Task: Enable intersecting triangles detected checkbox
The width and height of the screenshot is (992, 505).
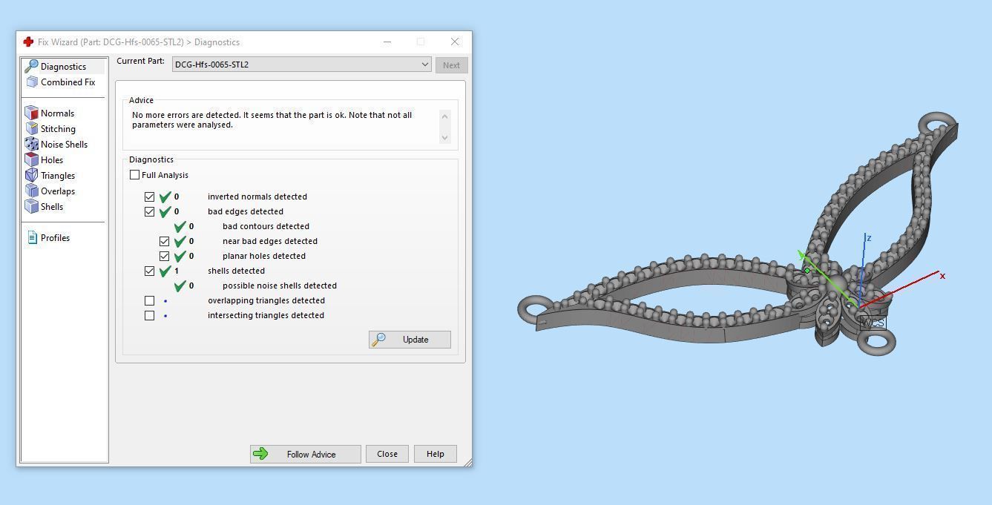Action: (x=149, y=315)
